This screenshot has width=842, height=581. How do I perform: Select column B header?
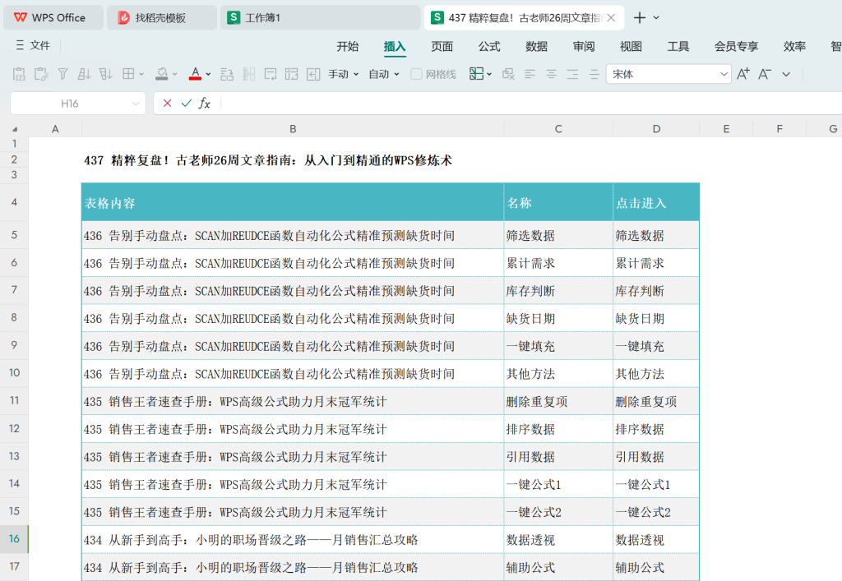coord(293,129)
